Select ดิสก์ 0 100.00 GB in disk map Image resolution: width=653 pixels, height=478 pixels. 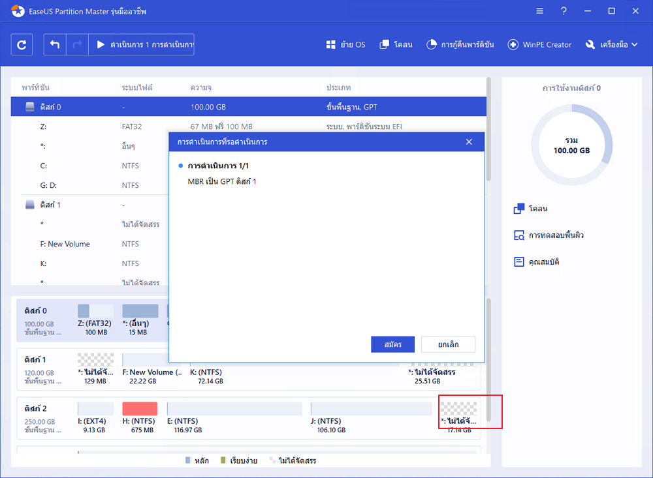(42, 321)
